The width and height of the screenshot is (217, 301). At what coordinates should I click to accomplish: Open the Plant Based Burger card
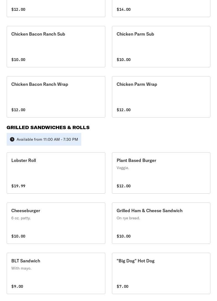(x=161, y=173)
